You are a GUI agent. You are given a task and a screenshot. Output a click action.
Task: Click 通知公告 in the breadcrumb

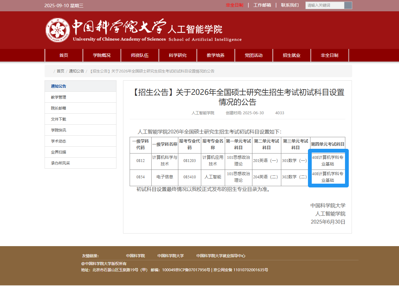click(77, 71)
